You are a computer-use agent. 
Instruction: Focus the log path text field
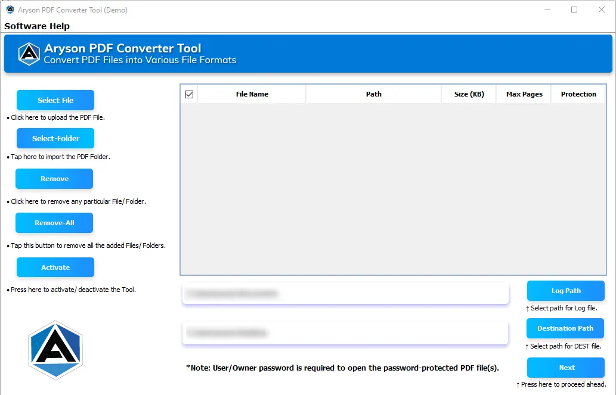pos(346,293)
